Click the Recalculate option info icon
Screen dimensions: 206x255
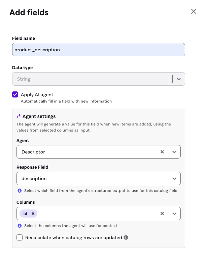[126, 237]
